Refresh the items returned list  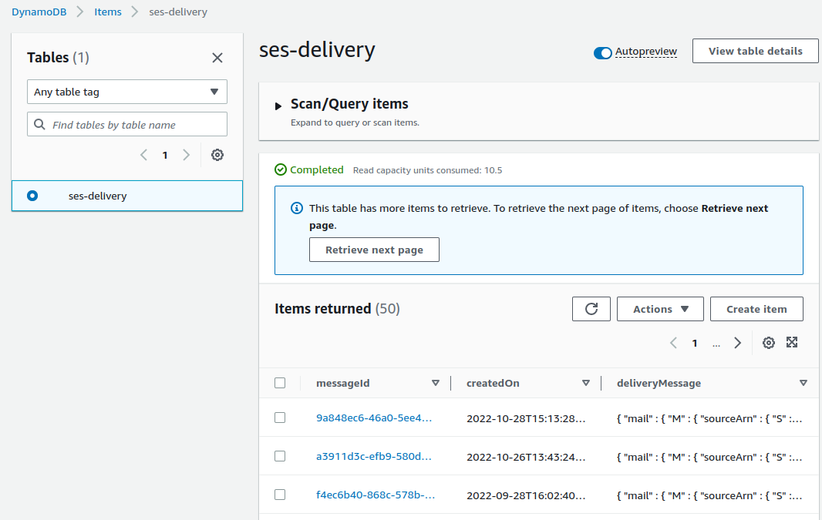591,309
